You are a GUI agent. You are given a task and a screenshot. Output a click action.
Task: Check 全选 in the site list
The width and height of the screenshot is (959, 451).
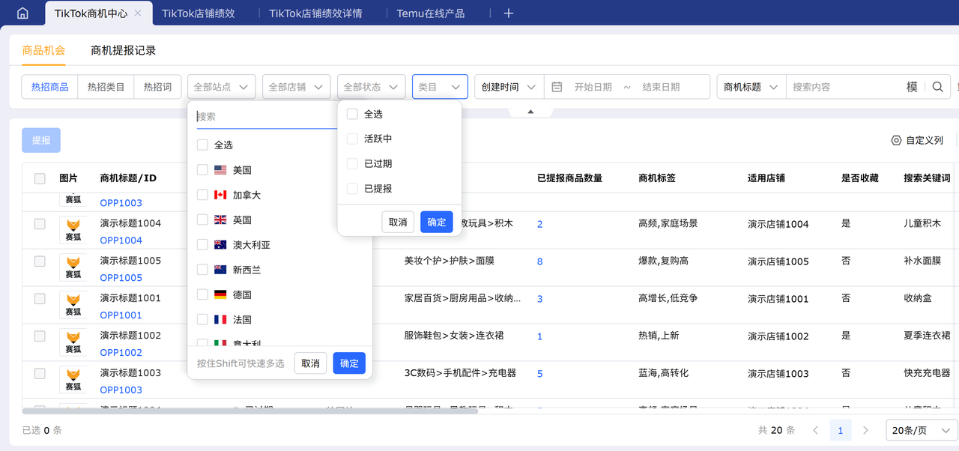tap(202, 145)
